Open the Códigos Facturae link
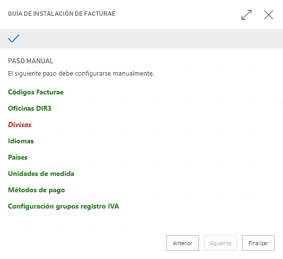The image size is (283, 259). [x=36, y=92]
